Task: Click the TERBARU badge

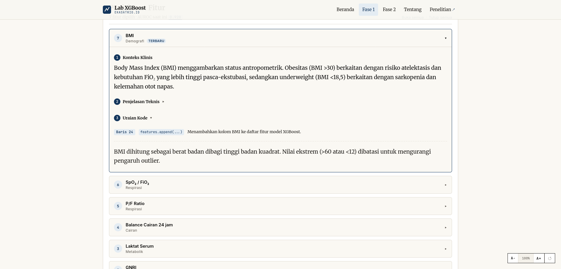Action: (x=156, y=41)
